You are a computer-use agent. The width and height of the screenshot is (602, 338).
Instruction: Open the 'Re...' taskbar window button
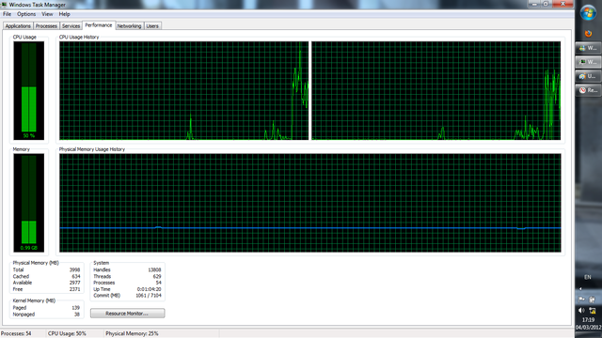pos(588,90)
